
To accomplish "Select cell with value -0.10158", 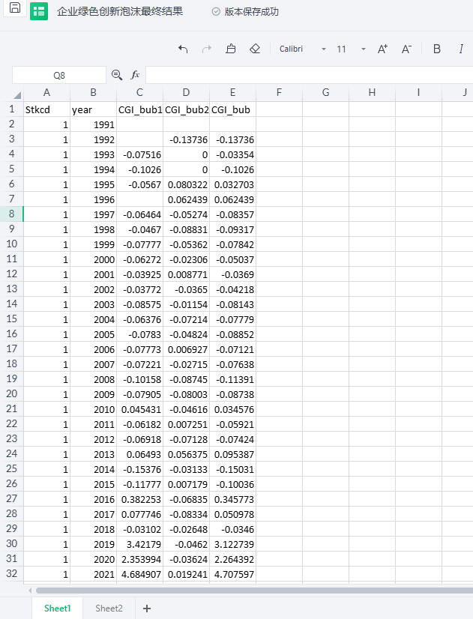I will 139,379.
